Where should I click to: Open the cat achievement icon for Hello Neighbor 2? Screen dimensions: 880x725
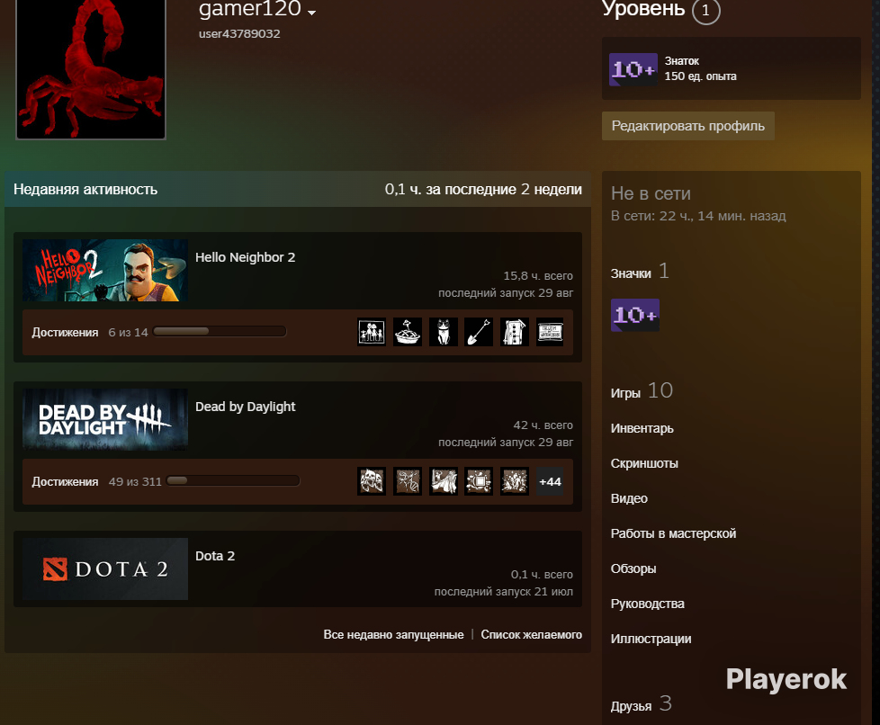click(444, 332)
